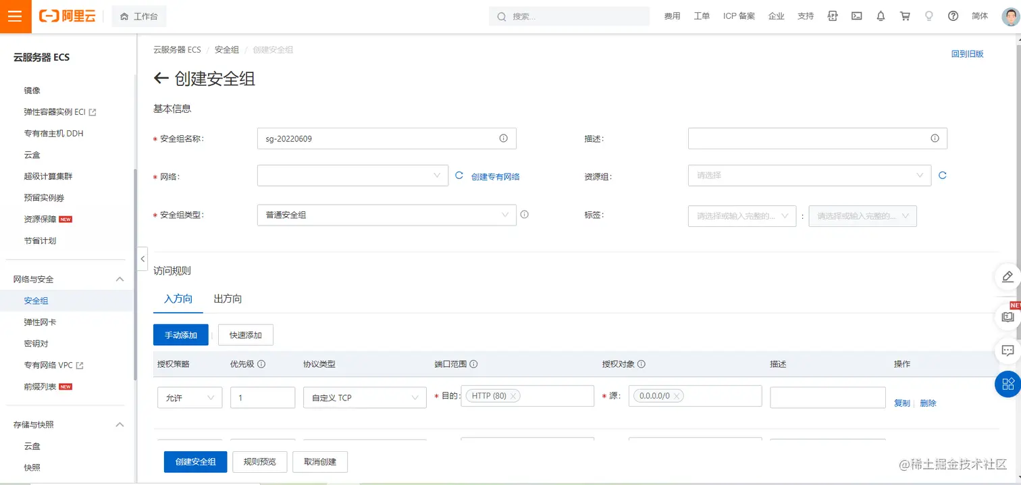Open the help question mark icon
Screen dimensions: 1021x485
point(953,16)
